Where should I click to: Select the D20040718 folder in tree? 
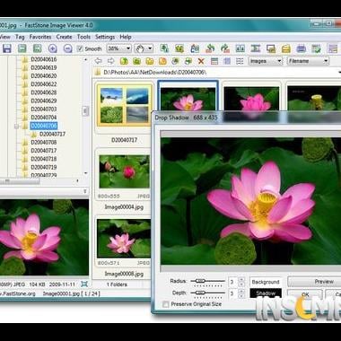[x=44, y=159]
